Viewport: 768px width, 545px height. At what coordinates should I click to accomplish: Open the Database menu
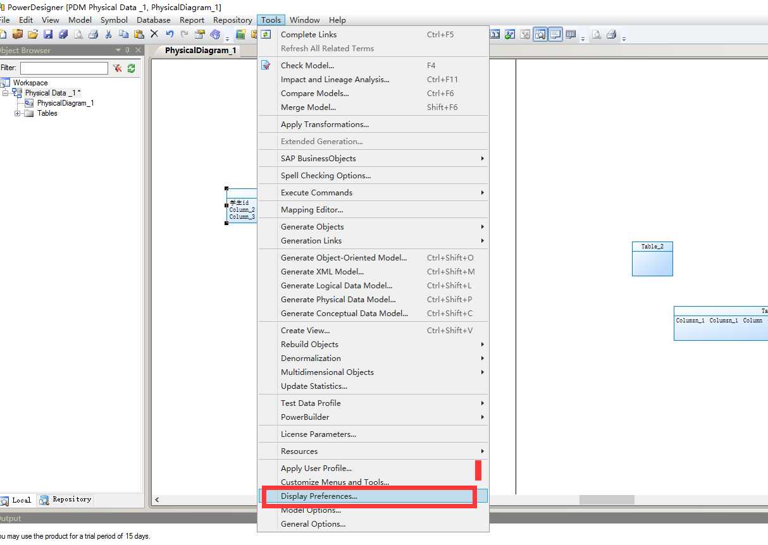(154, 20)
